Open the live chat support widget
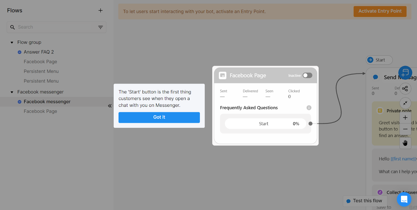Screen dimensions: 417x210 [404, 199]
